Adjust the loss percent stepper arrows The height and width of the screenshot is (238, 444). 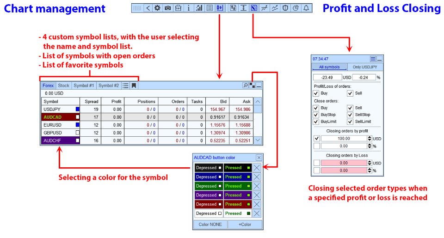click(370, 171)
